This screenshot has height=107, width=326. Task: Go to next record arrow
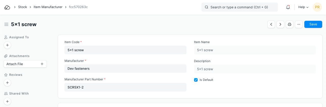(280, 24)
